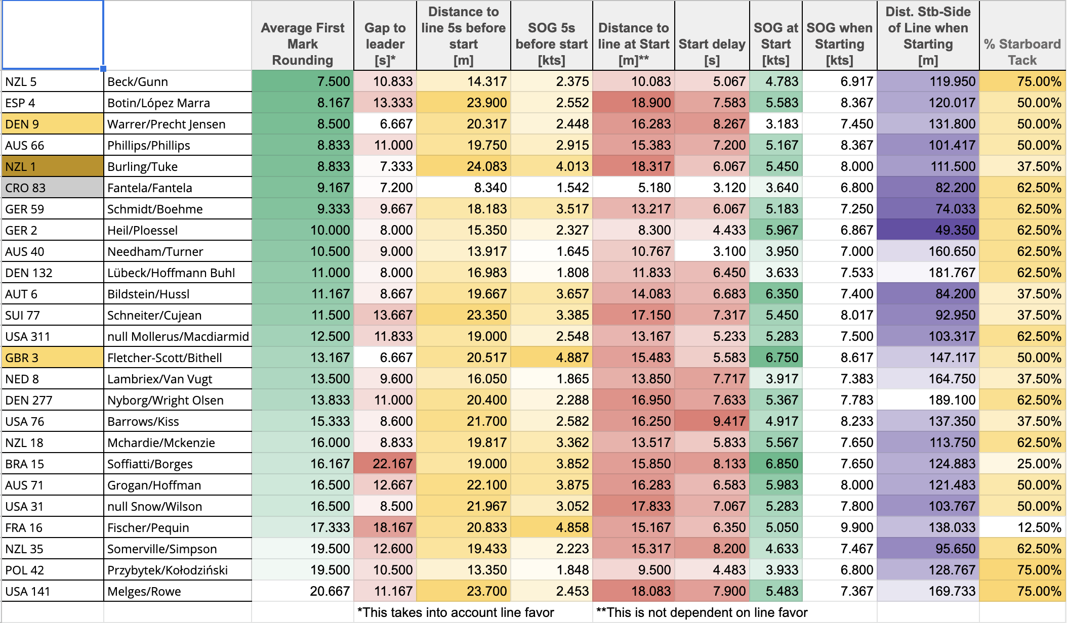The image size is (1067, 623).
Task: Click the line favor footnote cell
Action: pos(456,612)
